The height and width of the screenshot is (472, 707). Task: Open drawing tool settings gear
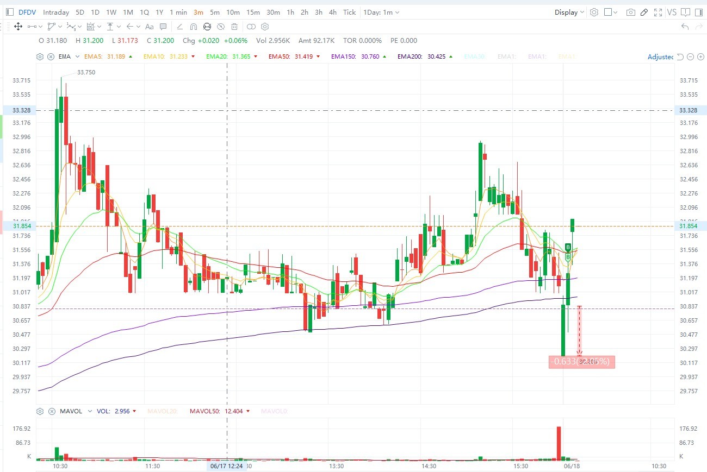(x=265, y=26)
